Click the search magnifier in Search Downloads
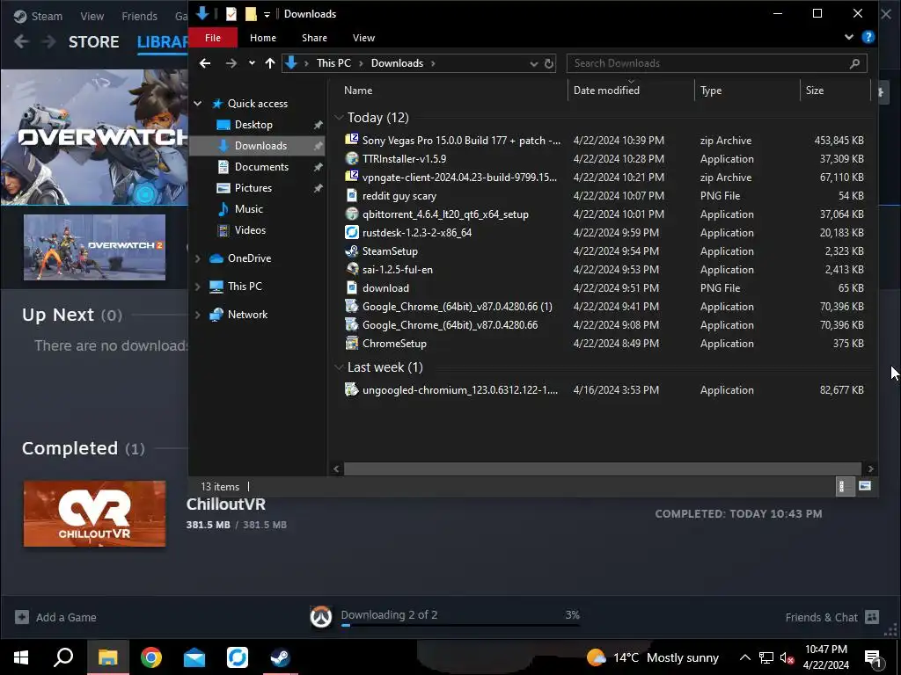The image size is (901, 675). (854, 63)
